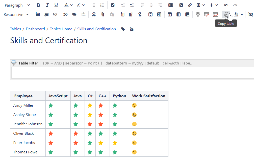
Task: Apply bold formatting
Action: pos(38,5)
